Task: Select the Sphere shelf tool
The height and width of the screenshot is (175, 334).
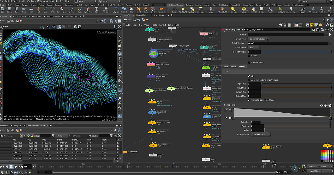Action: point(10,10)
